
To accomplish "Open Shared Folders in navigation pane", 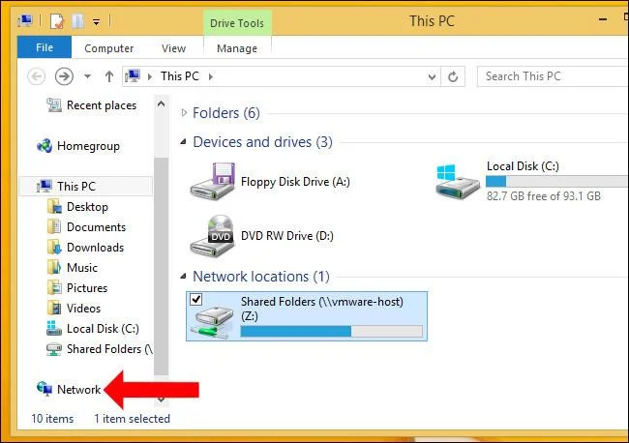I will click(x=100, y=349).
